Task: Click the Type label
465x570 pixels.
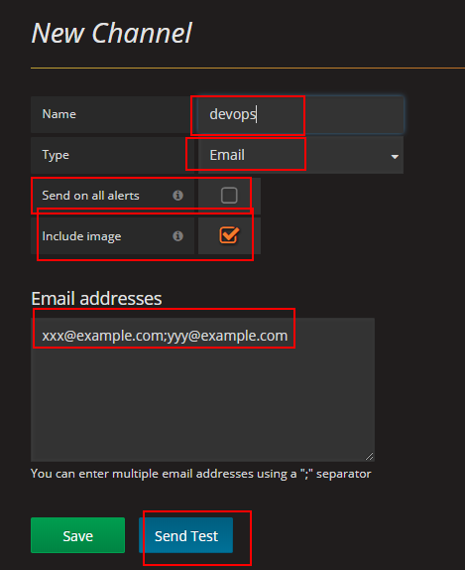Action: click(x=56, y=155)
